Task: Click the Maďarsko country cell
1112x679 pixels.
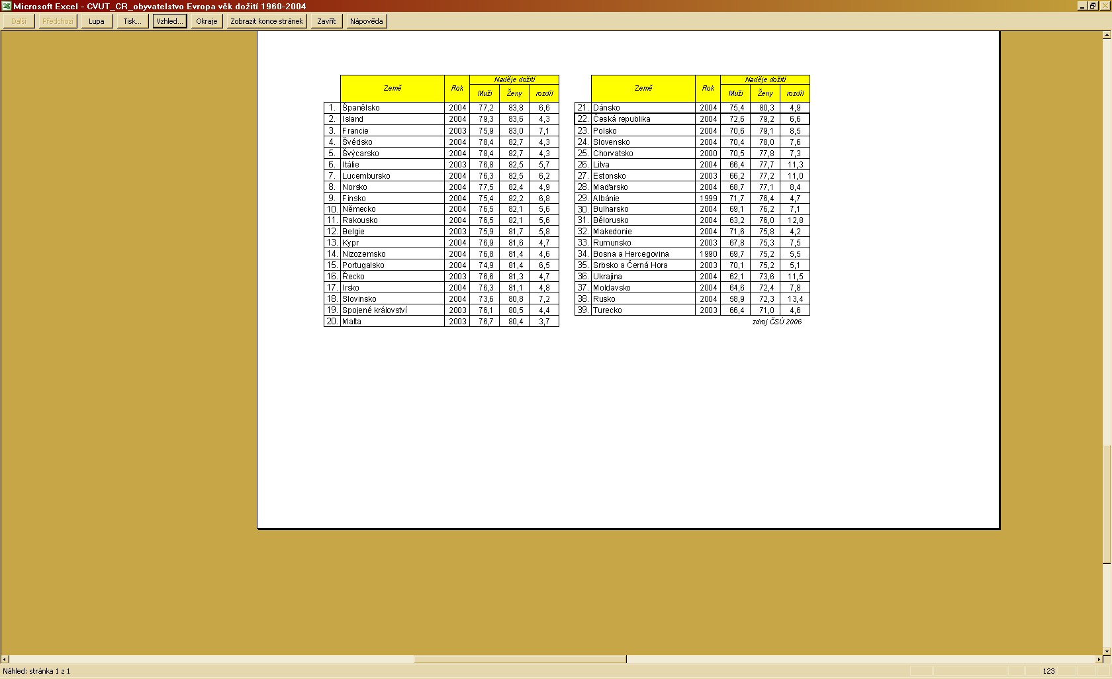Action: pos(643,187)
